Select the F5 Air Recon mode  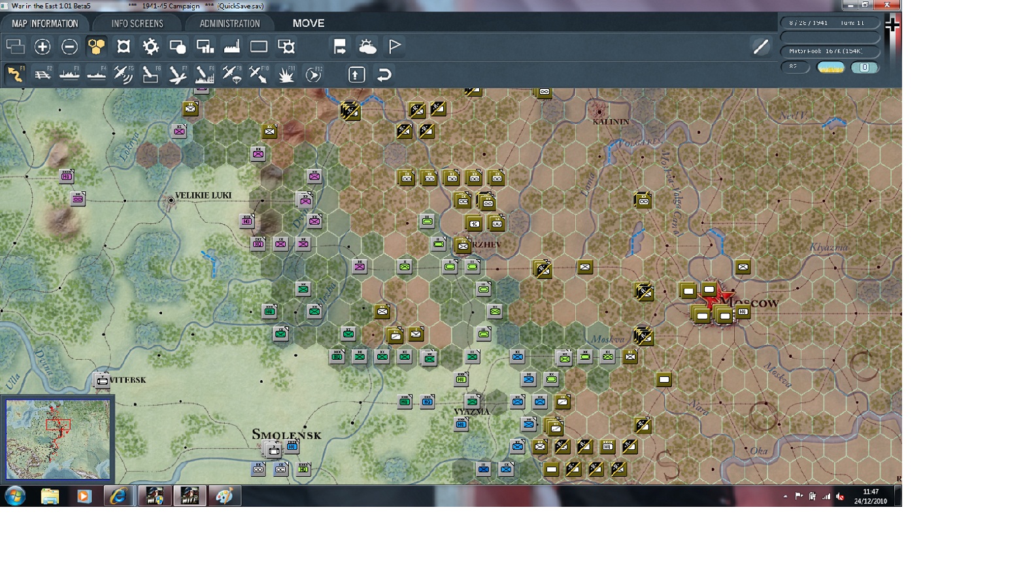[x=124, y=74]
